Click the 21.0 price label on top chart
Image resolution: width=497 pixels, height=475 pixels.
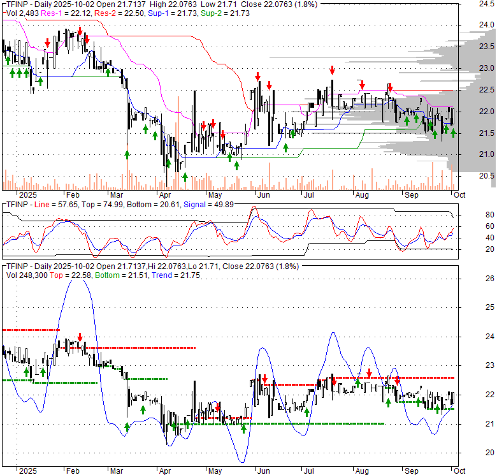(x=487, y=154)
